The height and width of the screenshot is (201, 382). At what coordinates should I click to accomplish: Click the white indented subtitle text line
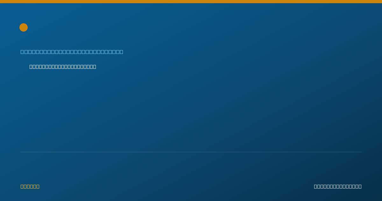point(63,67)
